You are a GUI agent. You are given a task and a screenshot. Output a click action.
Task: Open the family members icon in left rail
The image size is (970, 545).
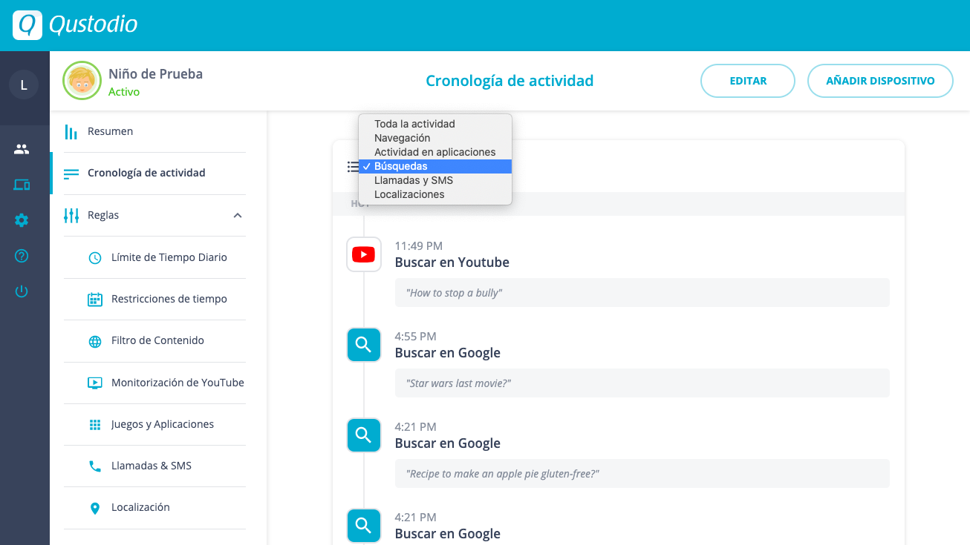click(x=22, y=149)
